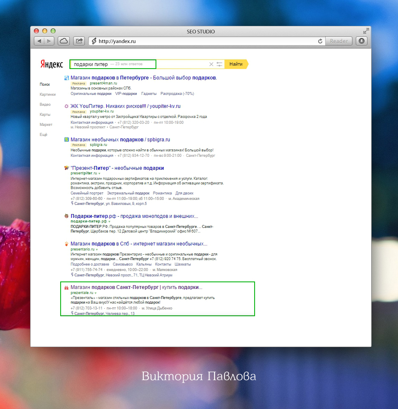Open ЖК YouПитер ad result title
This screenshot has width=398, height=409.
[x=125, y=106]
